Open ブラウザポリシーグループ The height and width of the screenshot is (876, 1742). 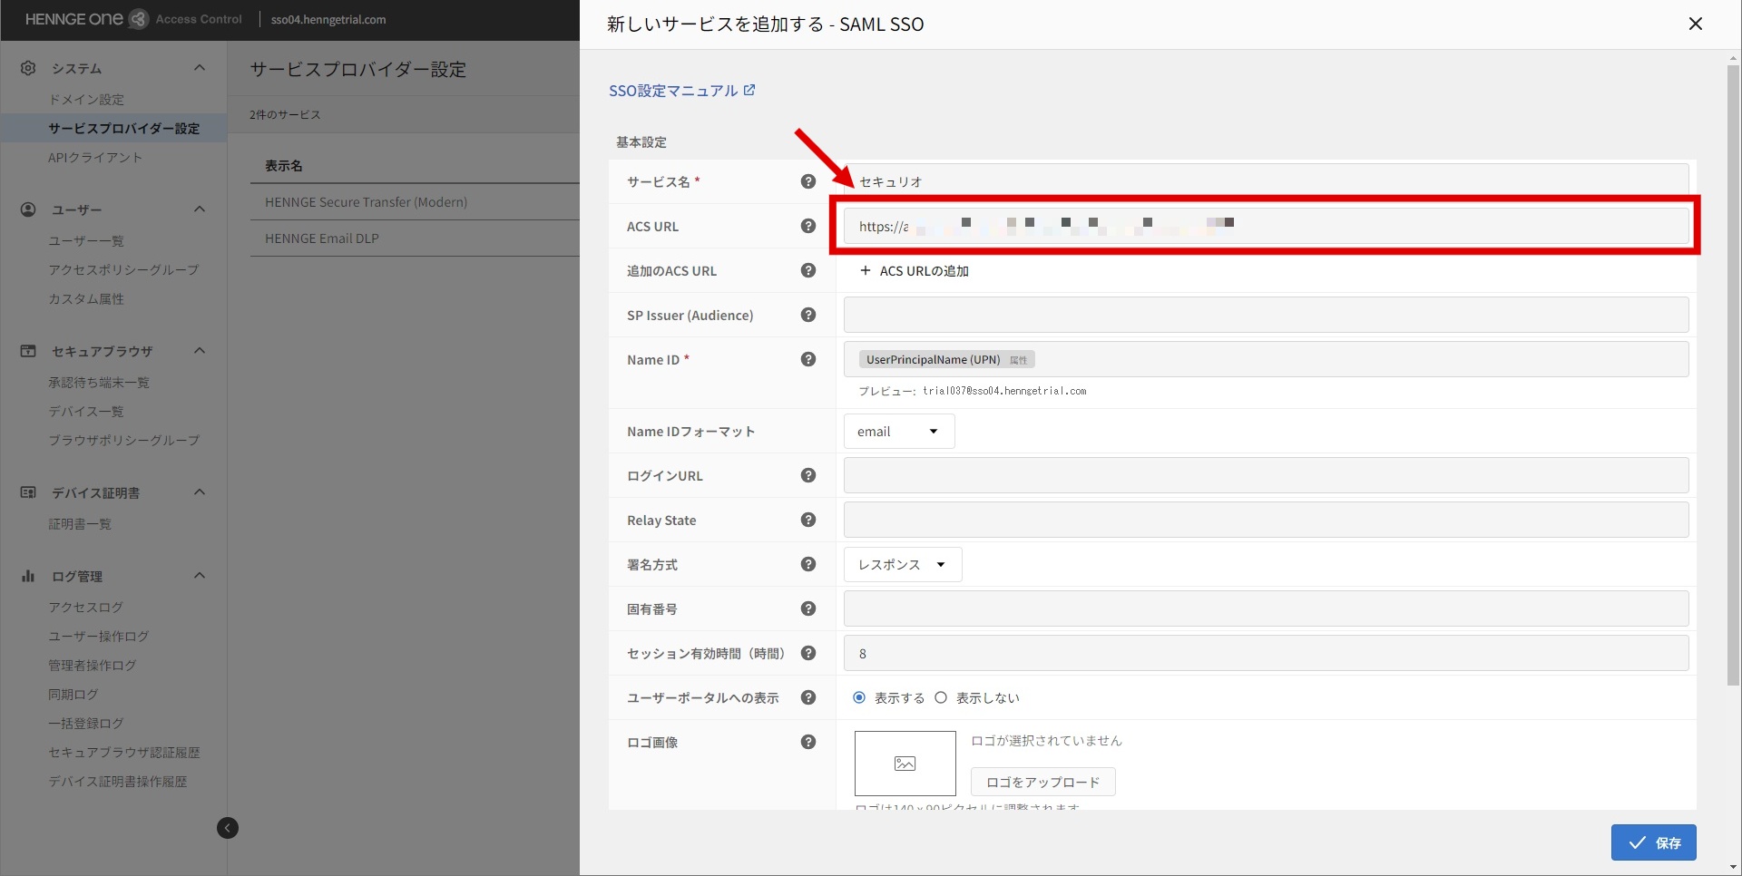pyautogui.click(x=124, y=440)
